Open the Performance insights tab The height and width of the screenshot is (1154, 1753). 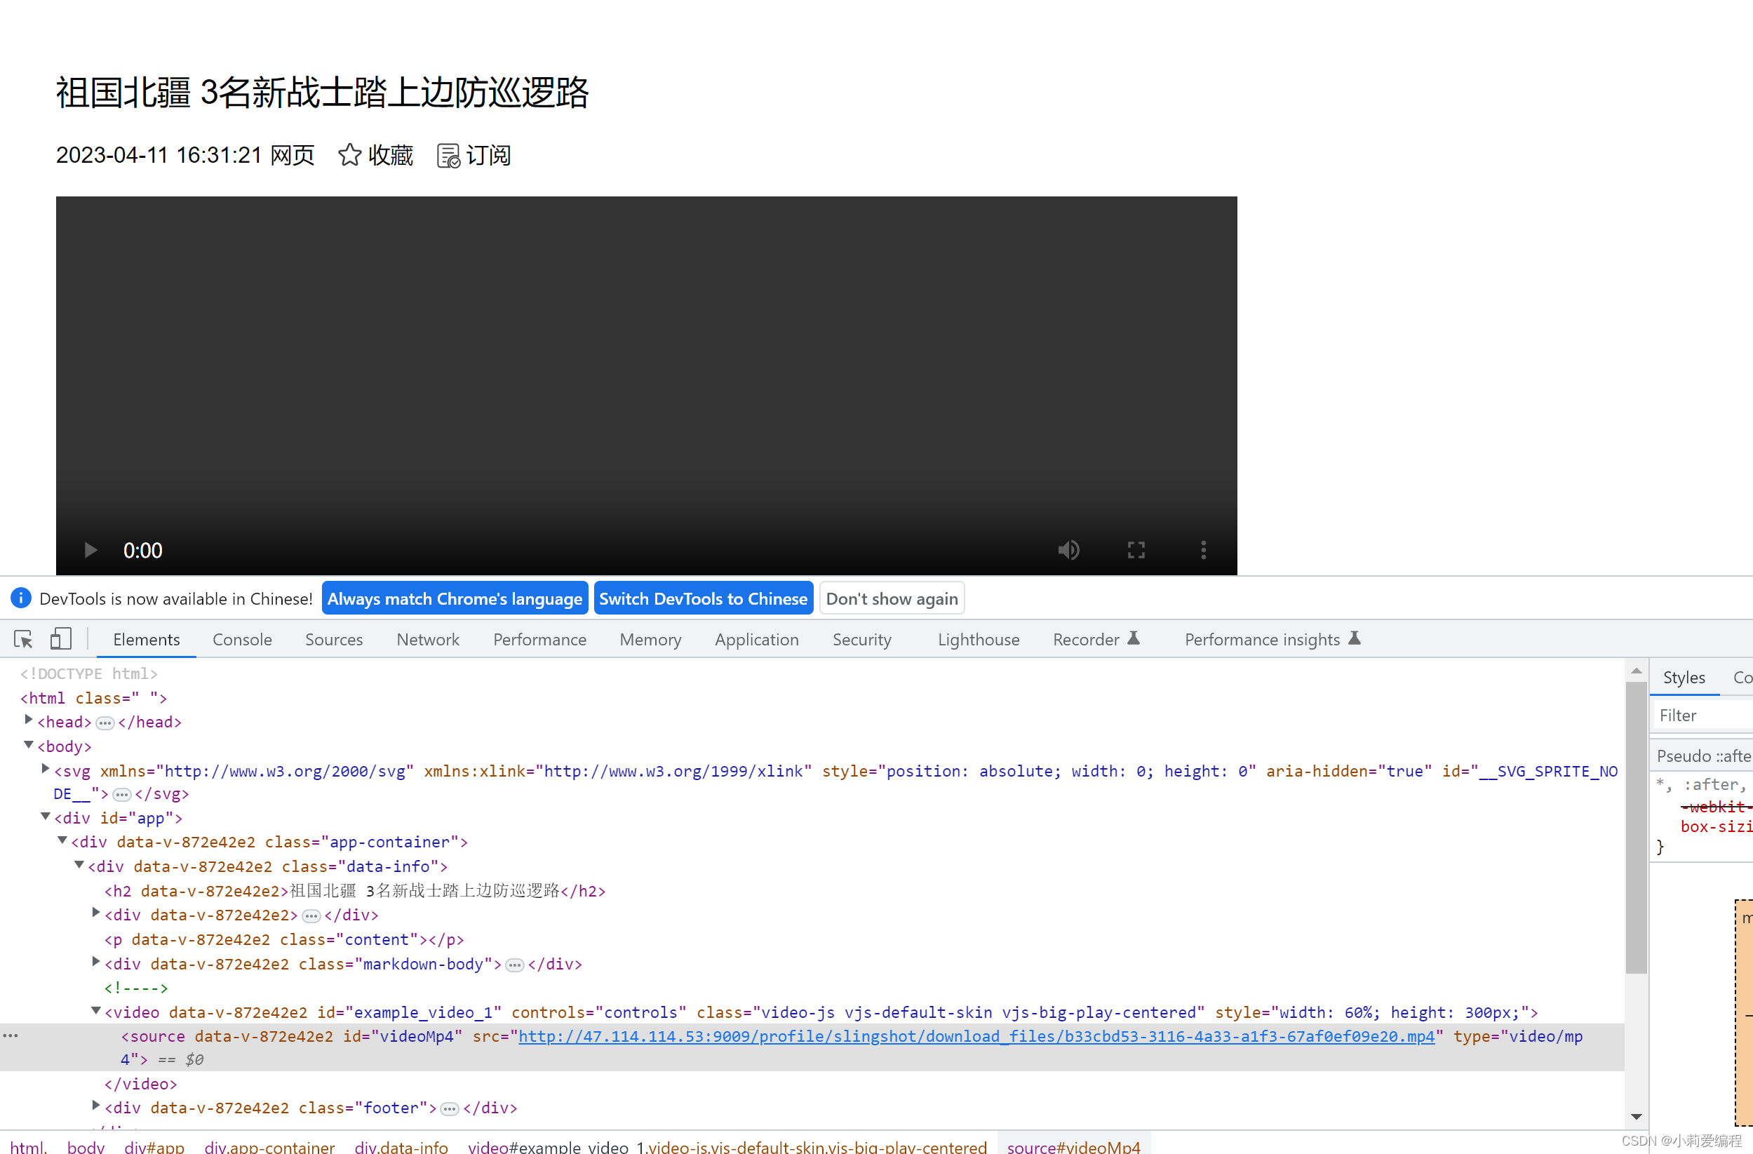pos(1272,639)
